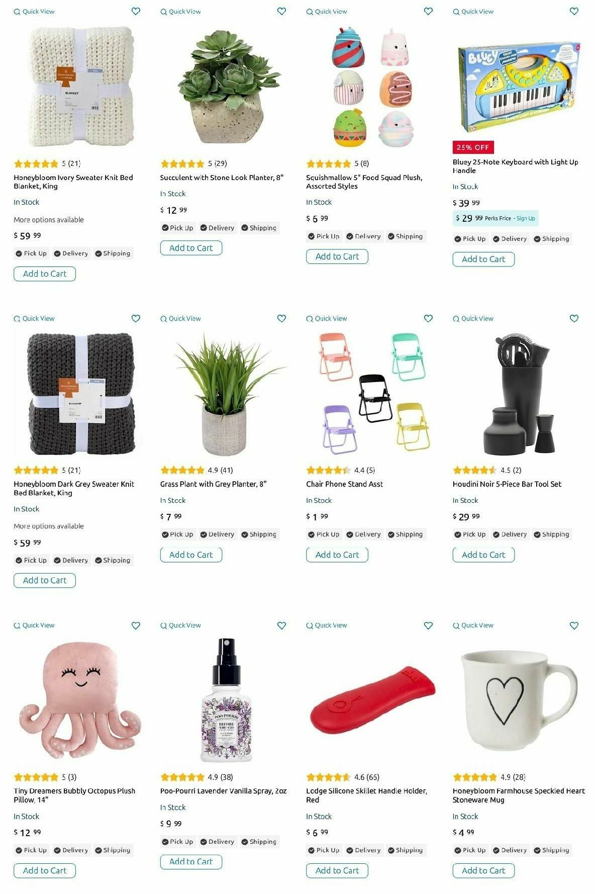
Task: Favorite the Honeybloom Ivory Sweater Knit Blanket
Action: pos(136,11)
